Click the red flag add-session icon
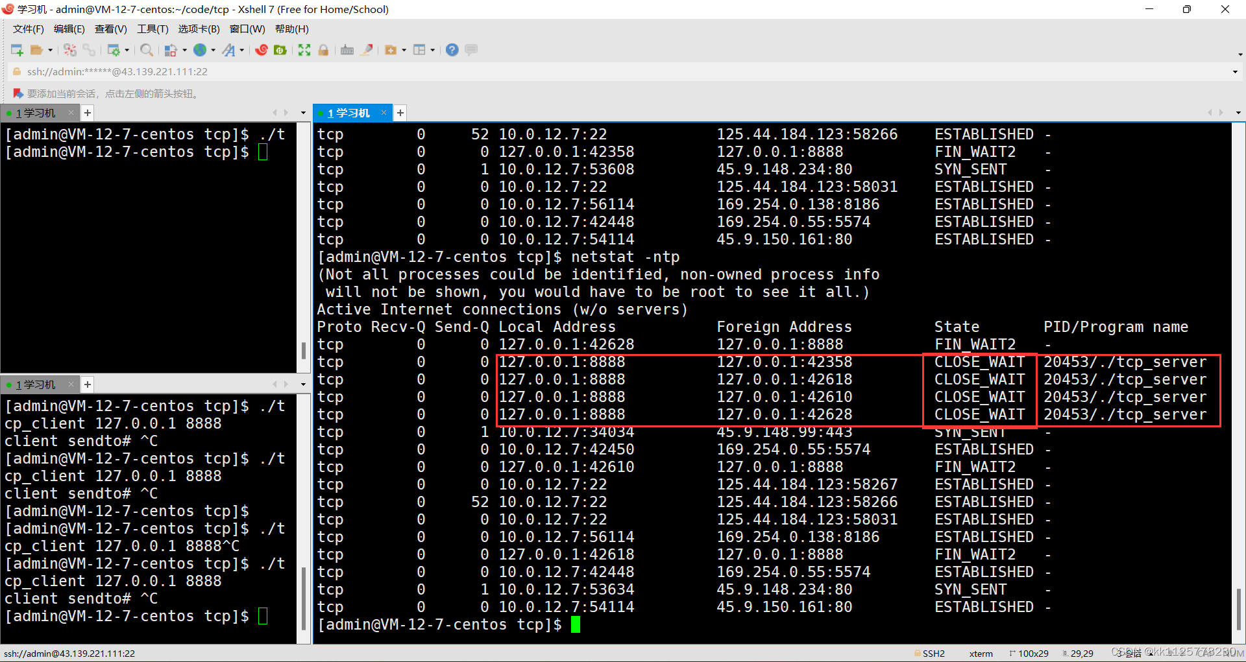This screenshot has width=1246, height=662. 18,94
